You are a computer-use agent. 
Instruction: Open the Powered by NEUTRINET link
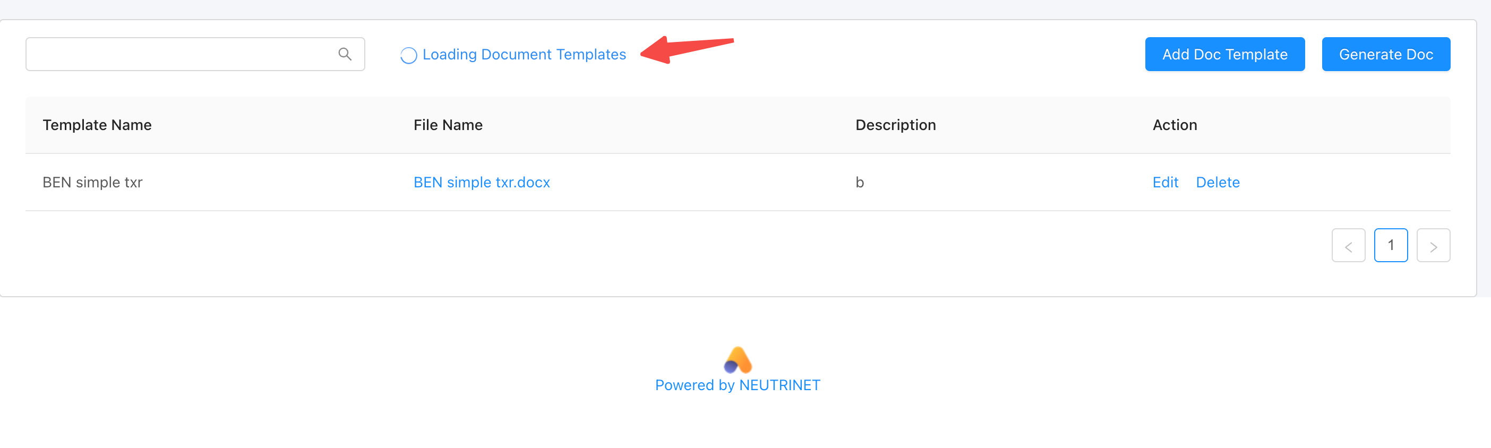point(738,385)
